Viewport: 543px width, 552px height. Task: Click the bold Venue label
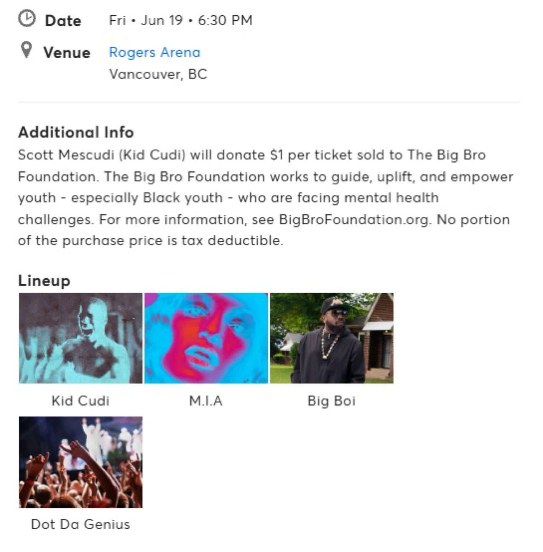(67, 53)
